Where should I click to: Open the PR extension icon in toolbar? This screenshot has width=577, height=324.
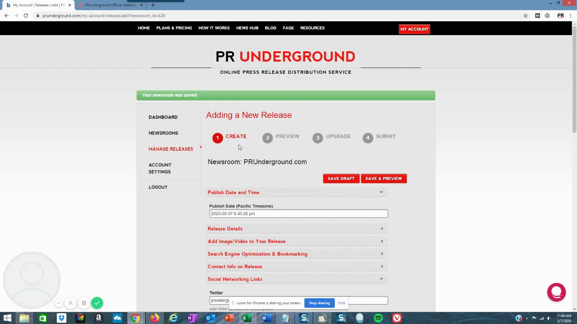(x=561, y=15)
